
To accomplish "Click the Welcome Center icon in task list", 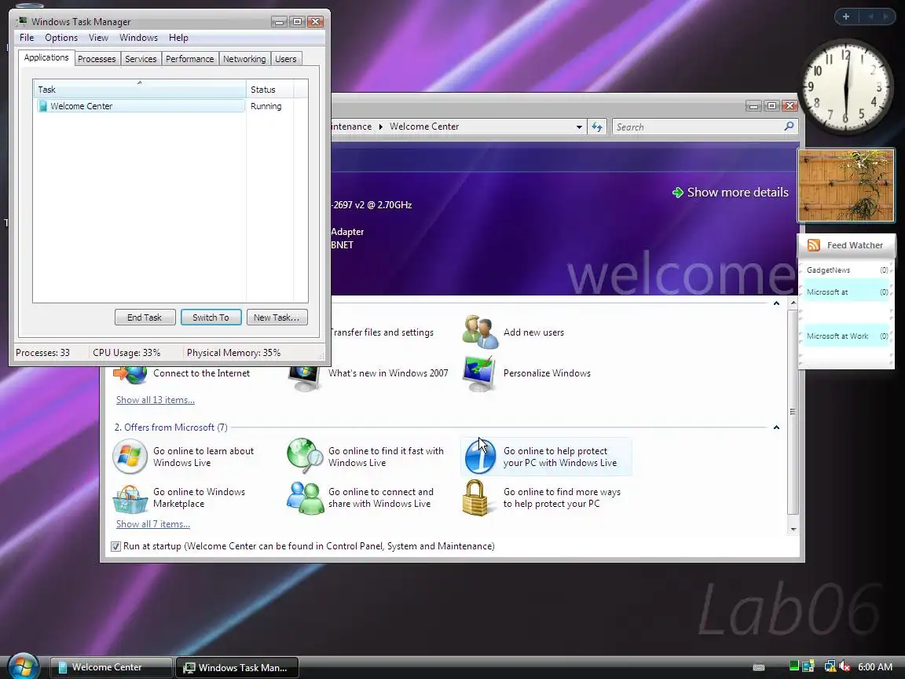I will click(42, 106).
